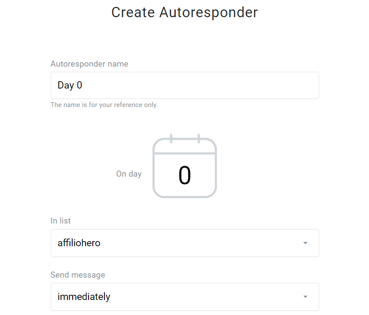Open the In list dropdown showing affiliohero
The image size is (369, 315).
pos(184,243)
